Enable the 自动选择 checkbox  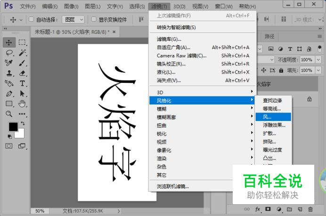pyautogui.click(x=31, y=19)
